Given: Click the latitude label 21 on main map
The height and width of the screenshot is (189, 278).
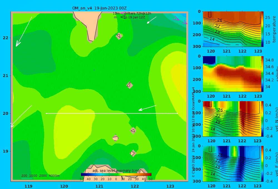Looking at the screenshot, I should (x=6, y=76).
